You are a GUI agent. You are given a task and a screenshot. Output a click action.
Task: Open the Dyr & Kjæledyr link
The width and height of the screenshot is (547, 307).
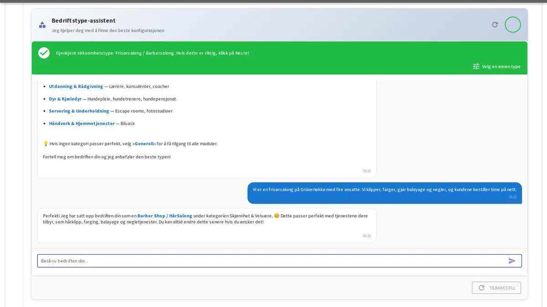[x=65, y=99]
